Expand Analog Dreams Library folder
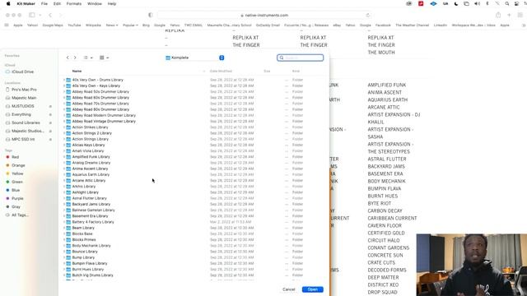Viewport: 527px width, 296px height. coord(64,163)
